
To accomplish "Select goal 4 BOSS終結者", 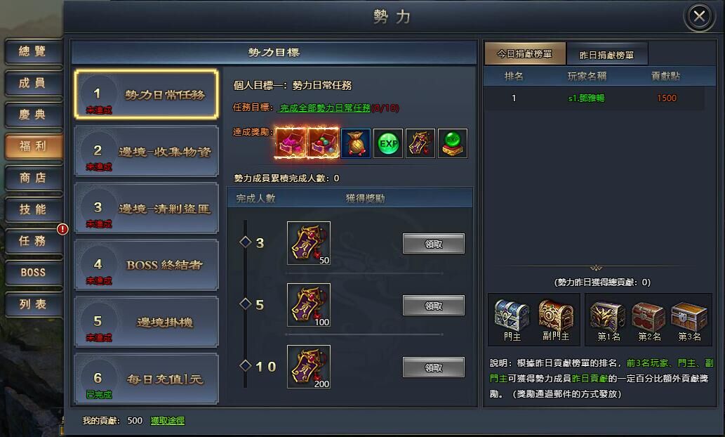I will click(146, 266).
